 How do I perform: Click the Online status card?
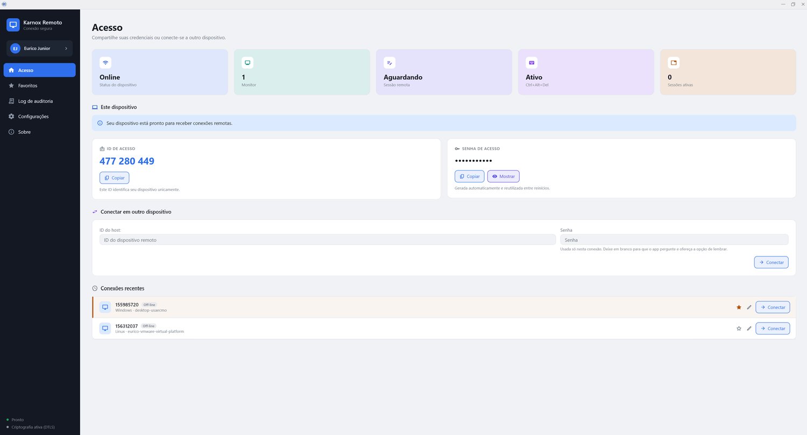160,72
